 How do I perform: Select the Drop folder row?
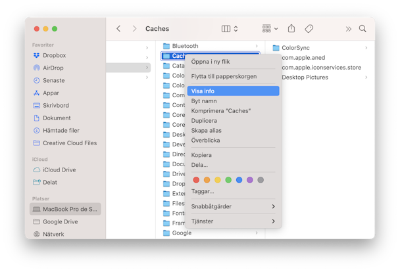[174, 183]
